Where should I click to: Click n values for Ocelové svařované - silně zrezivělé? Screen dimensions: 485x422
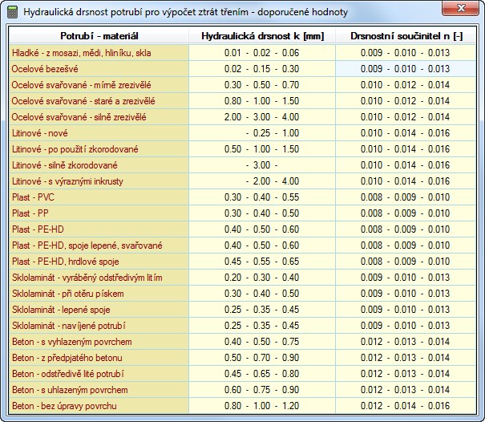[x=406, y=117]
